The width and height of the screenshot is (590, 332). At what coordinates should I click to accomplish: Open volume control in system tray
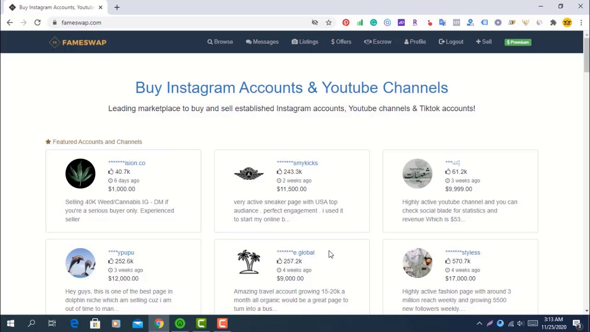coord(520,324)
